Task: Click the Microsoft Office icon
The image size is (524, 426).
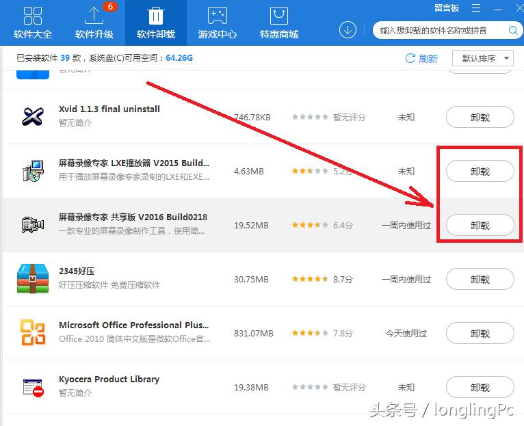Action: pos(33,332)
